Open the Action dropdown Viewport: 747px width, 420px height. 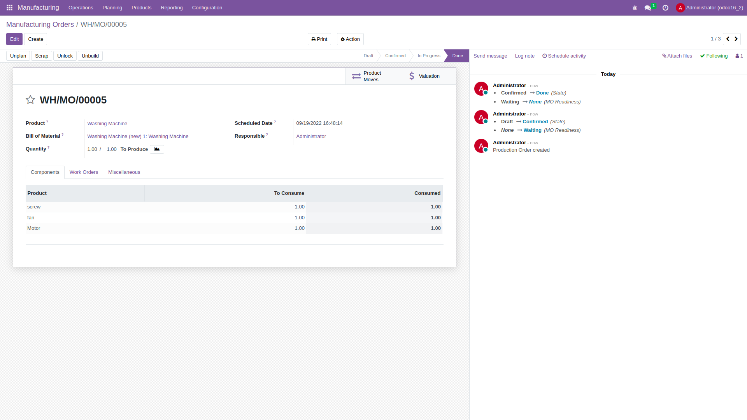350,39
